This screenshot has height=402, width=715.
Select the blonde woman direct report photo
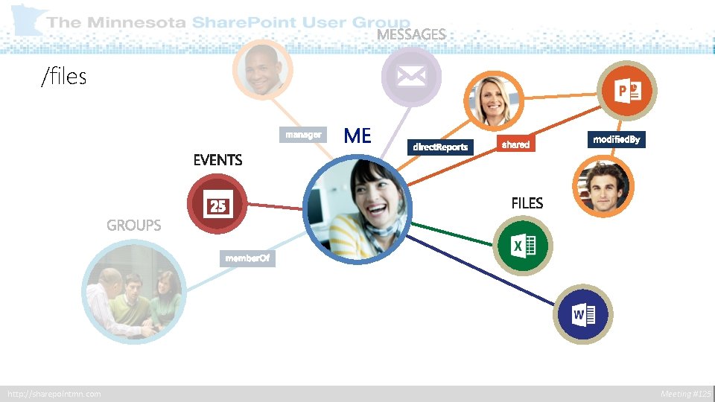pyautogui.click(x=494, y=100)
